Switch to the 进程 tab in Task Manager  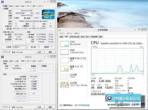(x=61, y=37)
